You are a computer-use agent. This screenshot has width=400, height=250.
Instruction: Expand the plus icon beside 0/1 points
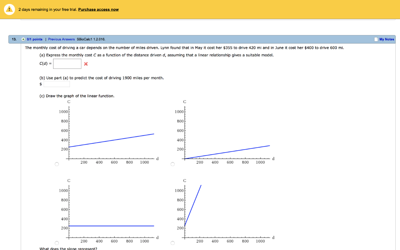(23, 39)
